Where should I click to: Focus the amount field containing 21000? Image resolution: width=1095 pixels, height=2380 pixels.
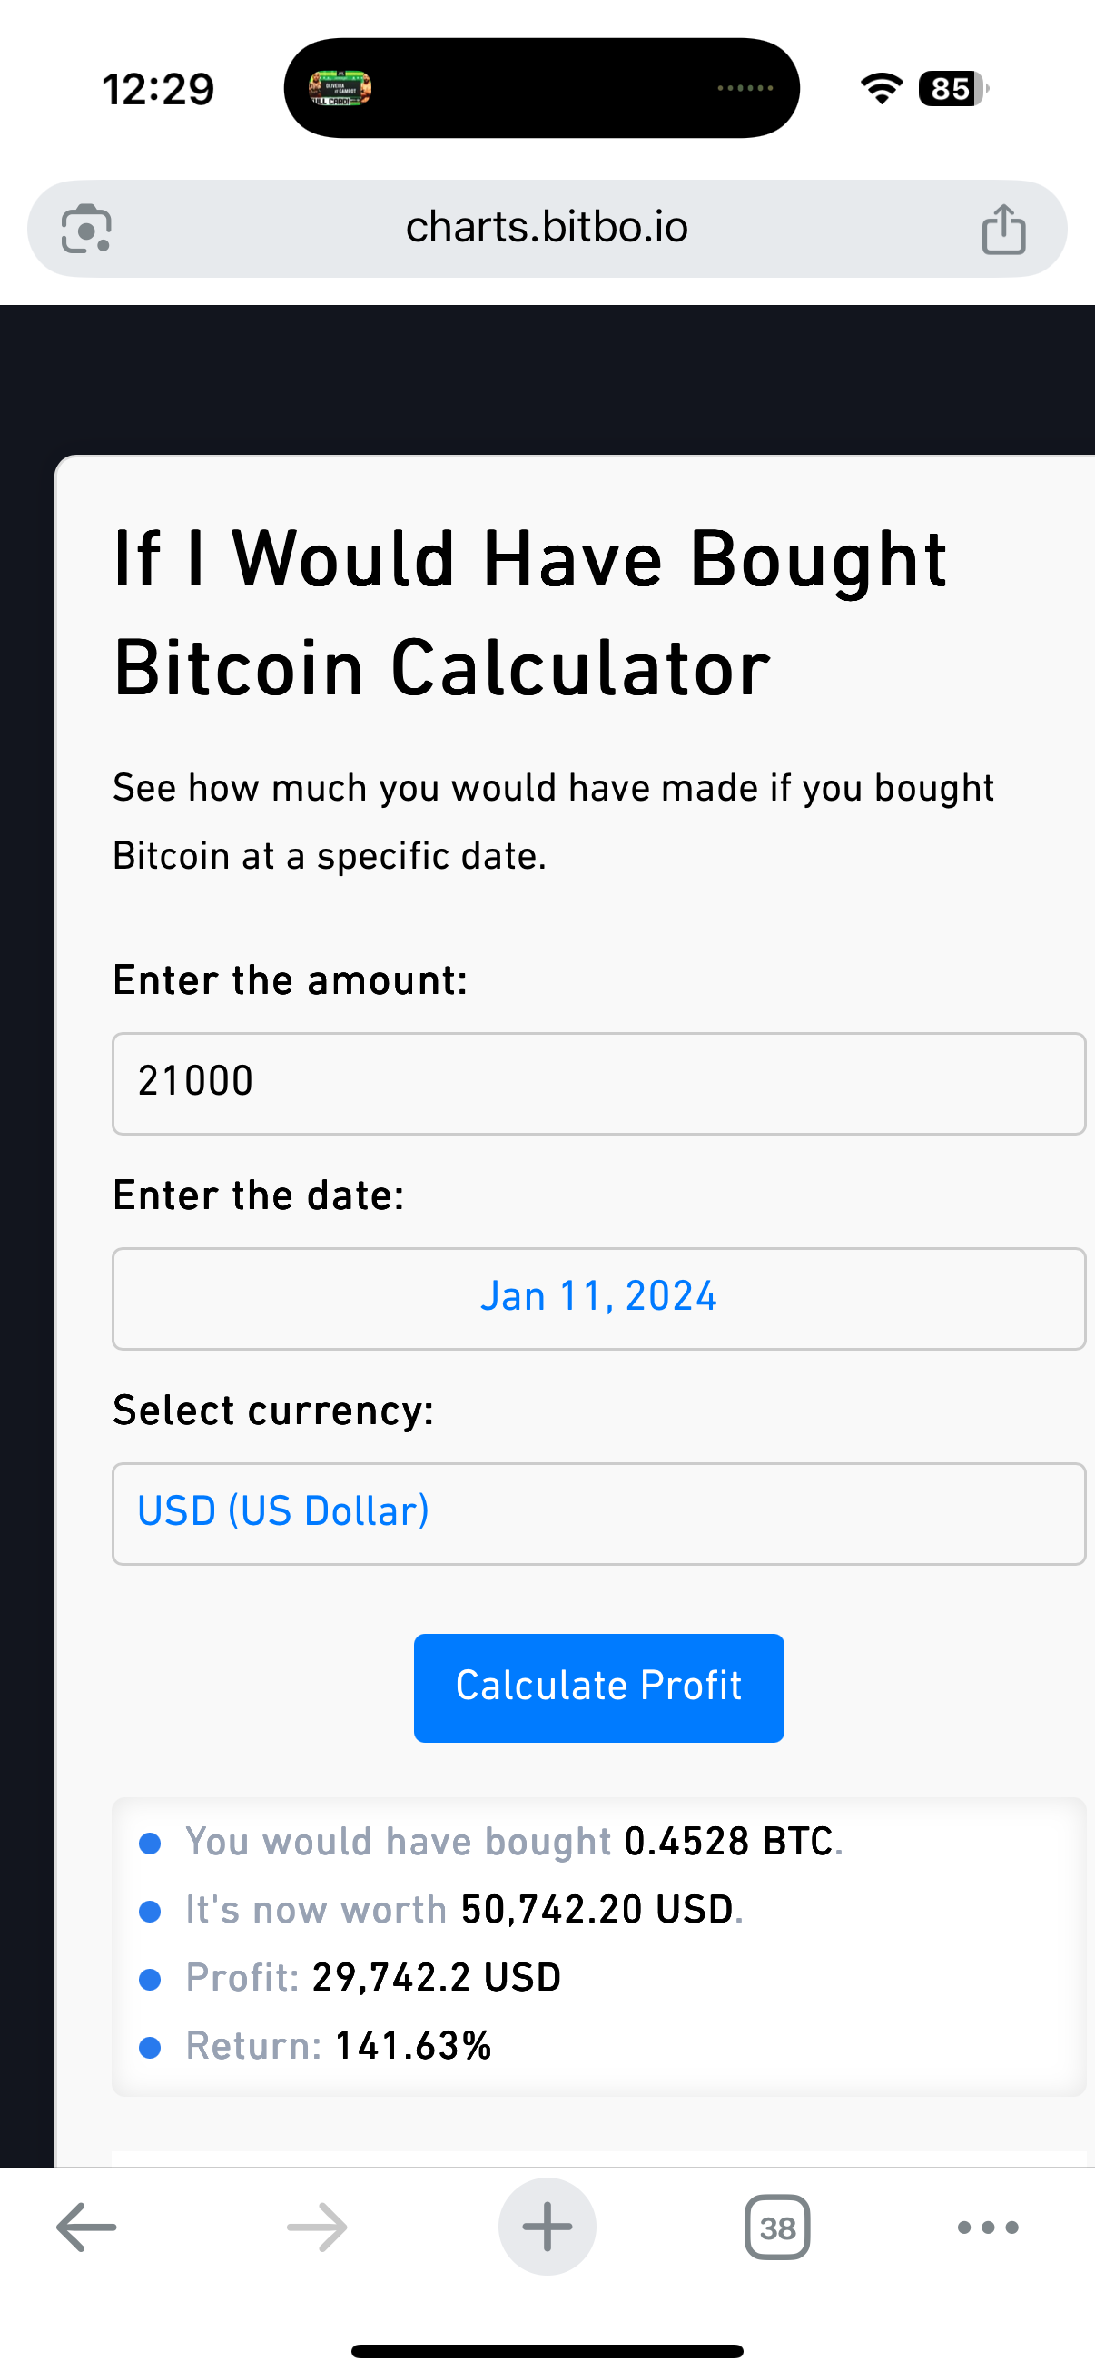pos(598,1083)
